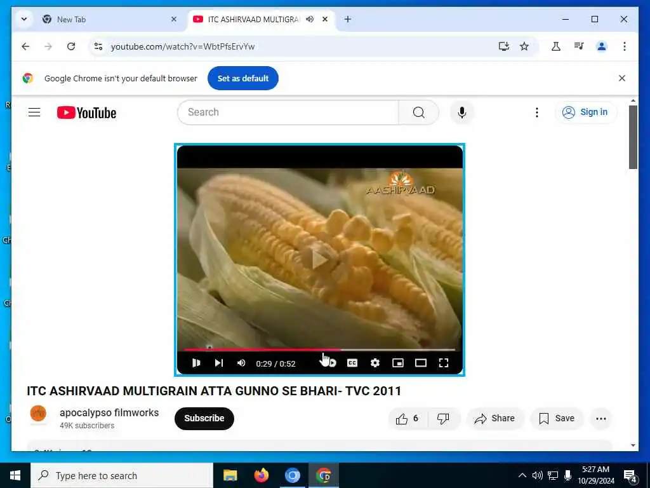Show hidden system tray icons
650x488 pixels.
(x=522, y=475)
